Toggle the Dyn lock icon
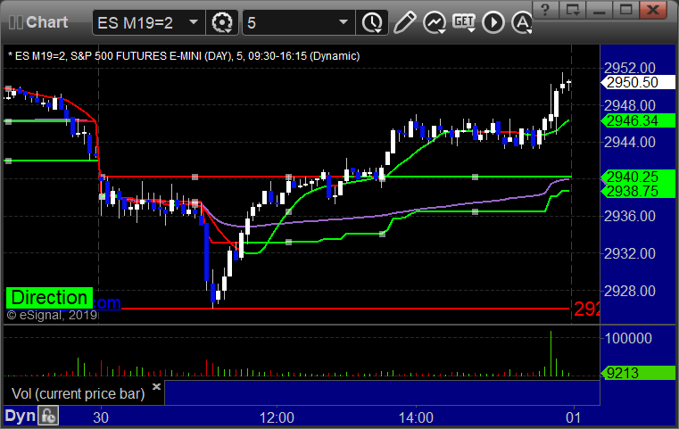The width and height of the screenshot is (679, 429). pos(48,416)
